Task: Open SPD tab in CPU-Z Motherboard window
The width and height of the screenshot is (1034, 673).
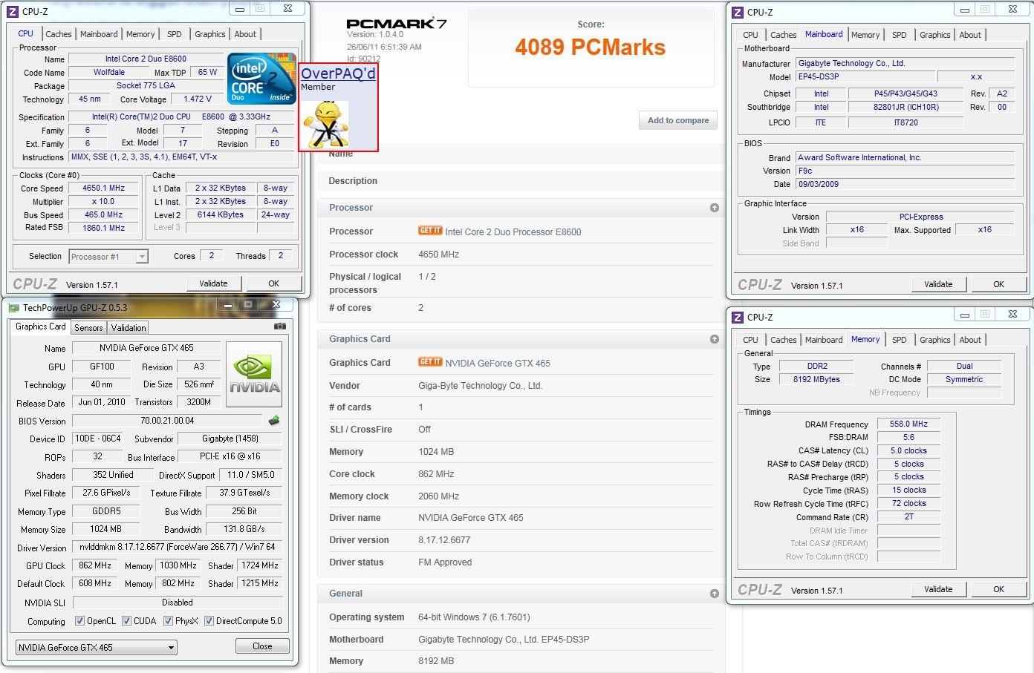Action: (899, 35)
